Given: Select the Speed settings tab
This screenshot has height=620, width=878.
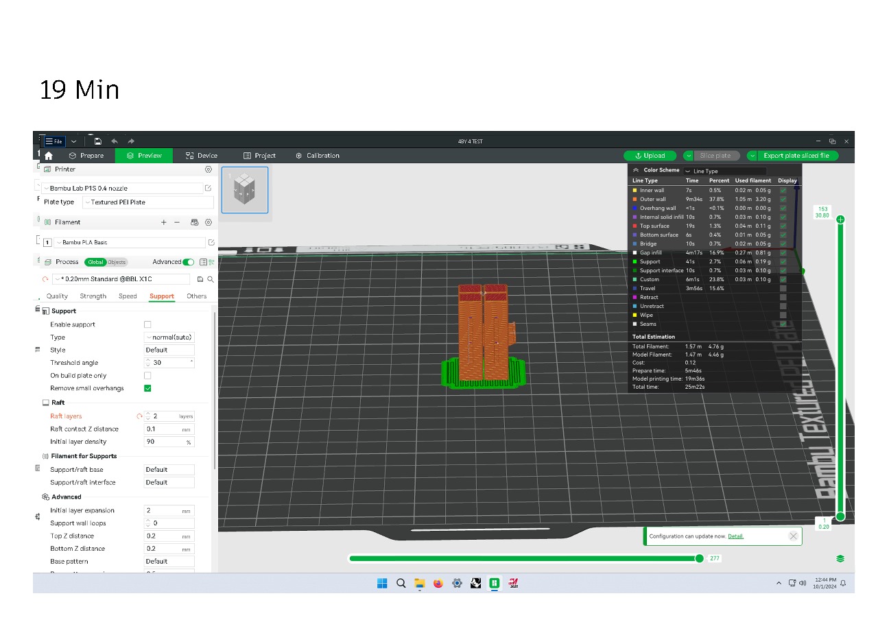Looking at the screenshot, I should pyautogui.click(x=128, y=296).
